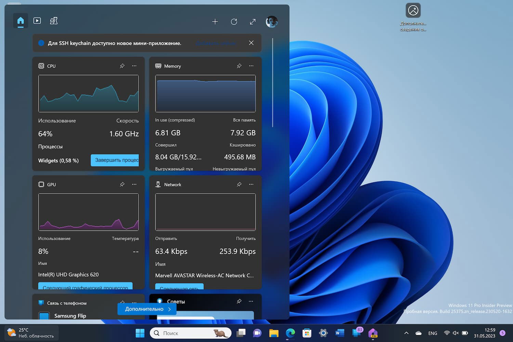Expand widgets panel to full view
Image resolution: width=513 pixels, height=342 pixels.
(x=253, y=22)
